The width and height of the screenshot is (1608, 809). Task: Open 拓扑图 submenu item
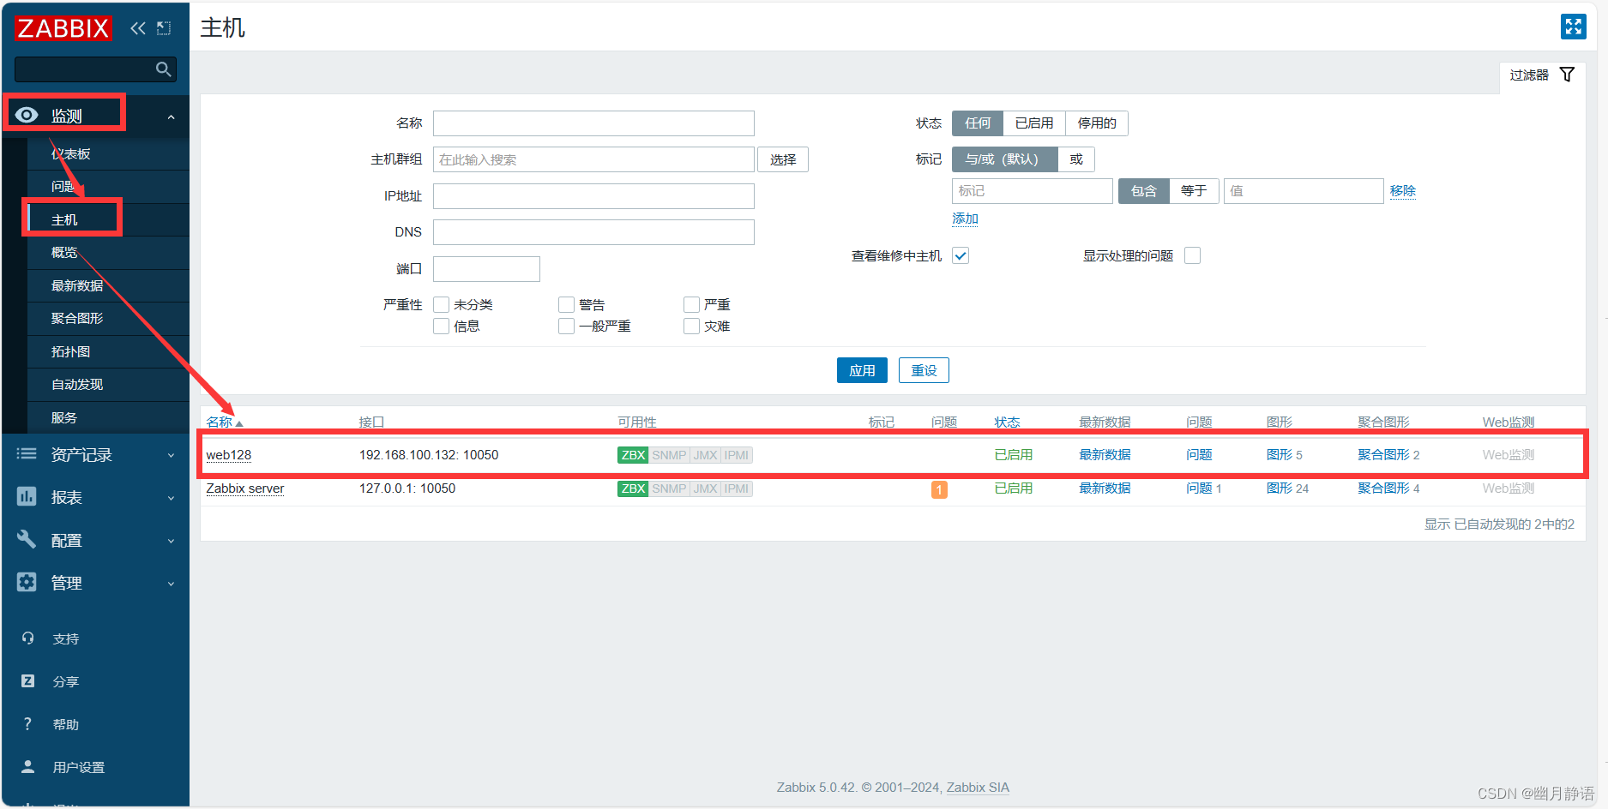pyautogui.click(x=108, y=351)
